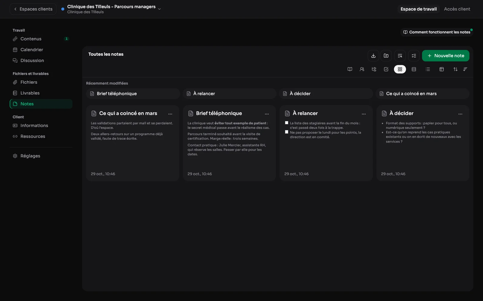This screenshot has height=301, width=483.
Task: Switch to Accès client tab
Action: [457, 9]
